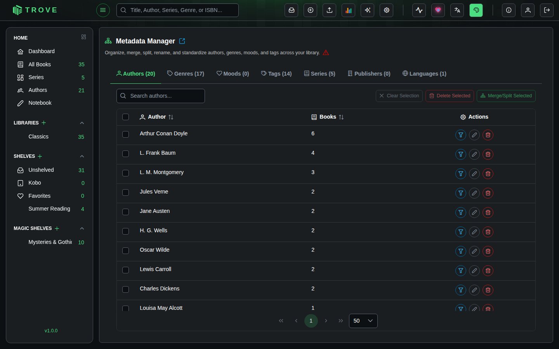Delete author Charles Dickens
The height and width of the screenshot is (349, 559).
(488, 290)
